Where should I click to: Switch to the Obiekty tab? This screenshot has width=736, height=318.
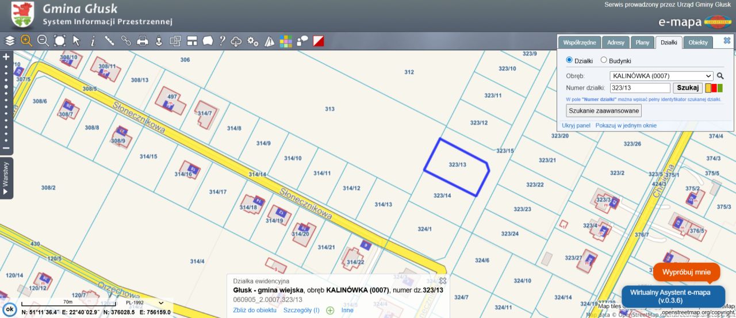(698, 43)
